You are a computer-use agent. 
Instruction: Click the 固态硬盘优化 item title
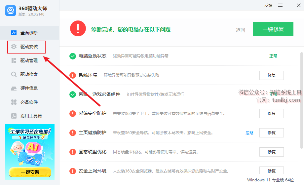[93, 152]
